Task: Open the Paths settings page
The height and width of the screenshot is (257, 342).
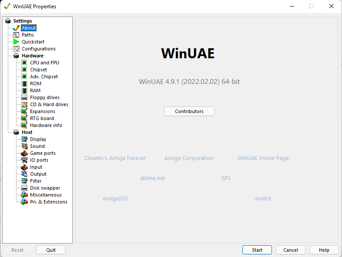Action: pyautogui.click(x=28, y=35)
